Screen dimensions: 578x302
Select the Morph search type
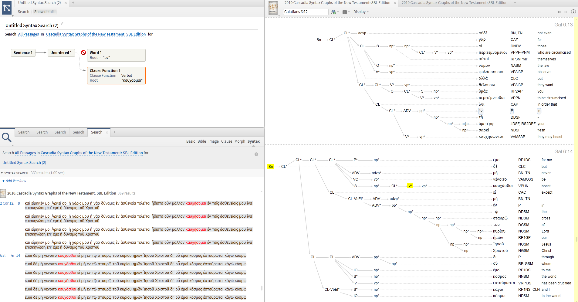click(240, 141)
